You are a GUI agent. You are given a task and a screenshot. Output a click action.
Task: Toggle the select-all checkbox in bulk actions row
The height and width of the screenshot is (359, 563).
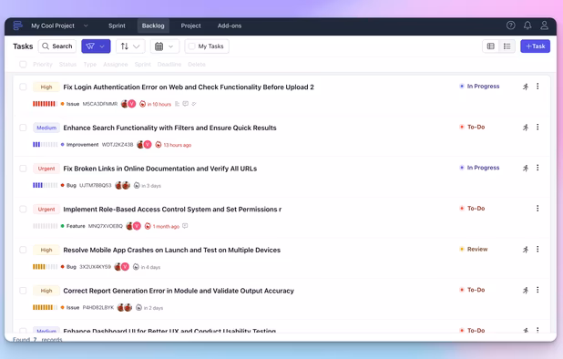coord(23,65)
